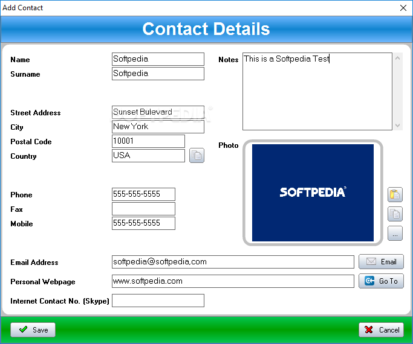Focus the Email Address input field

[233, 262]
